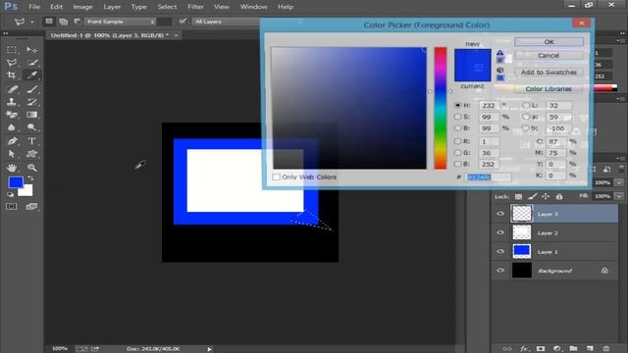The image size is (628, 353).
Task: Link layers with the chain icon
Action: (507, 349)
